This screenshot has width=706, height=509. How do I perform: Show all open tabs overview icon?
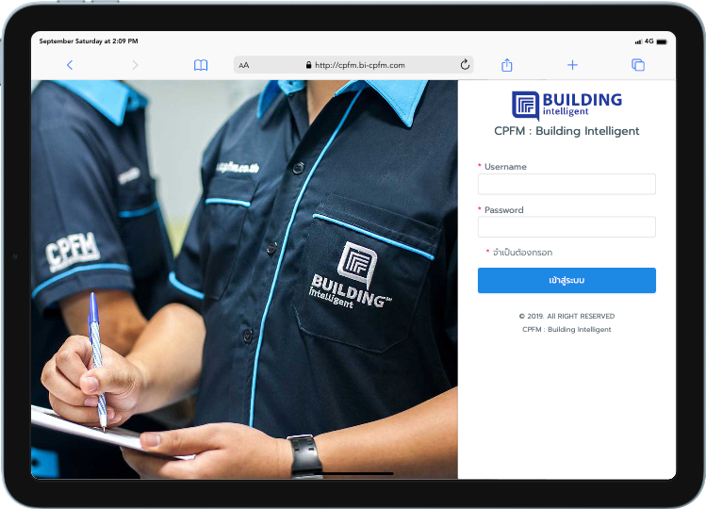coord(638,65)
